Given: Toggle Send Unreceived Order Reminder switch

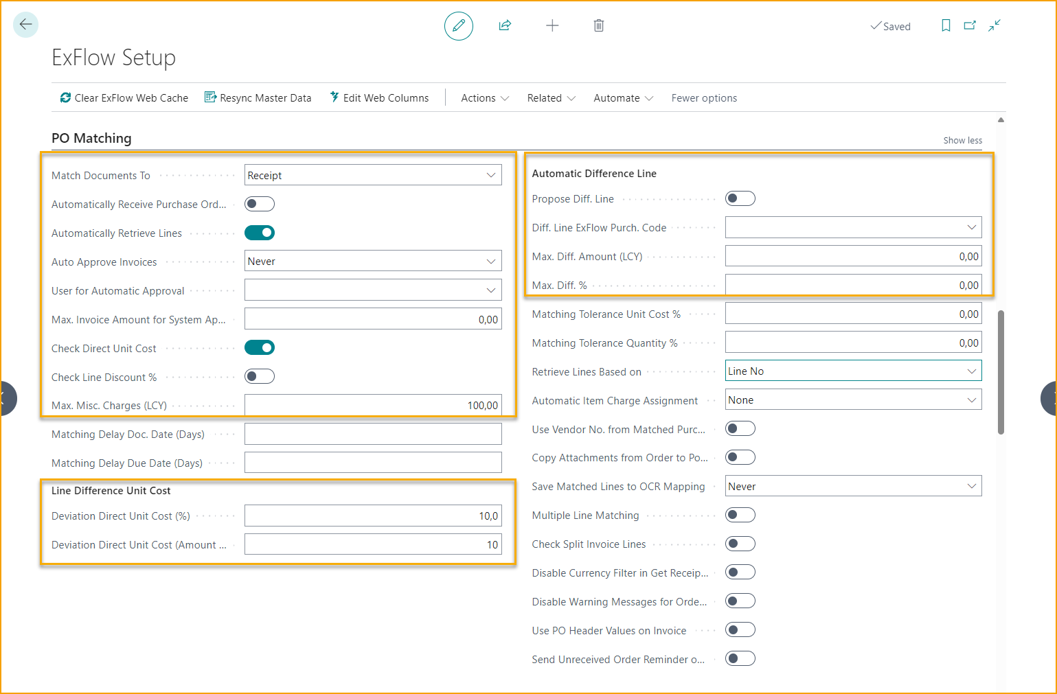Looking at the screenshot, I should (740, 659).
